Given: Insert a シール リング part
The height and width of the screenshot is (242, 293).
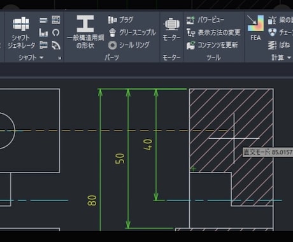Looking at the screenshot, I should tap(129, 45).
